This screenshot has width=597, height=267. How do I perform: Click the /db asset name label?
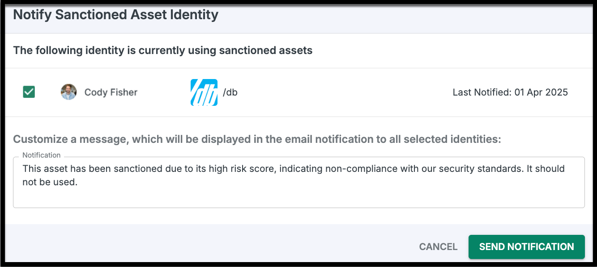pos(230,92)
